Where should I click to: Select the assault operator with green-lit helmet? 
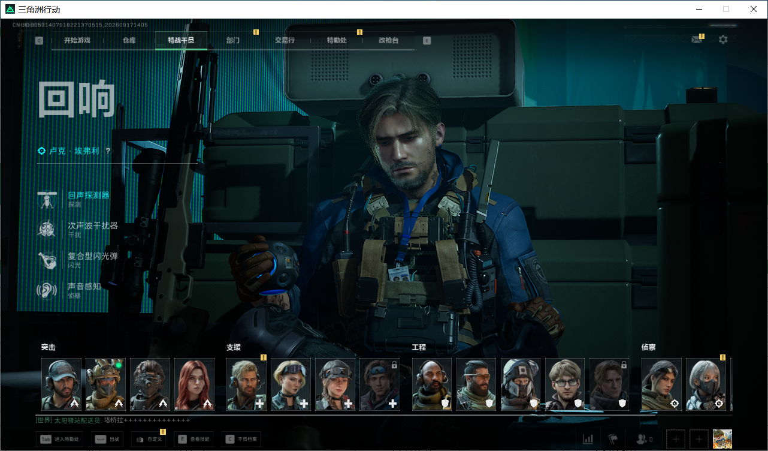(106, 384)
